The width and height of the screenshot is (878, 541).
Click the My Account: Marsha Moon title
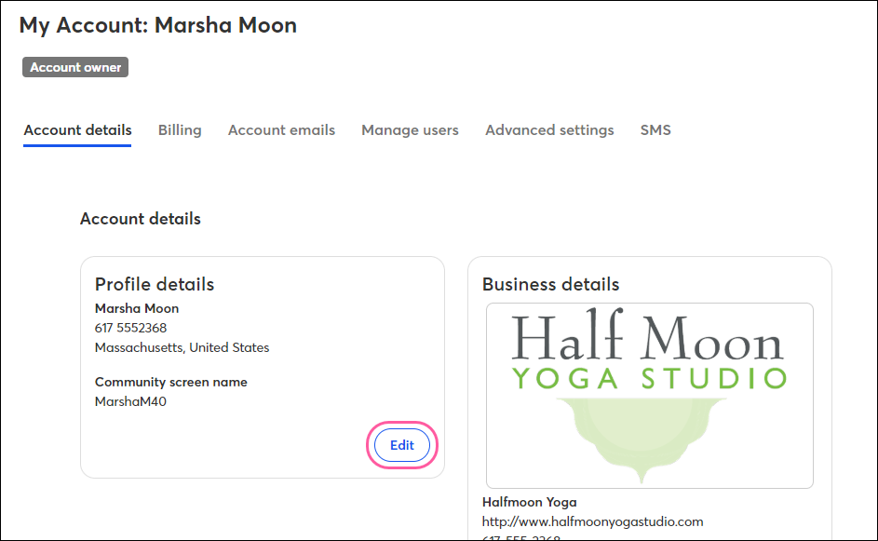click(158, 25)
